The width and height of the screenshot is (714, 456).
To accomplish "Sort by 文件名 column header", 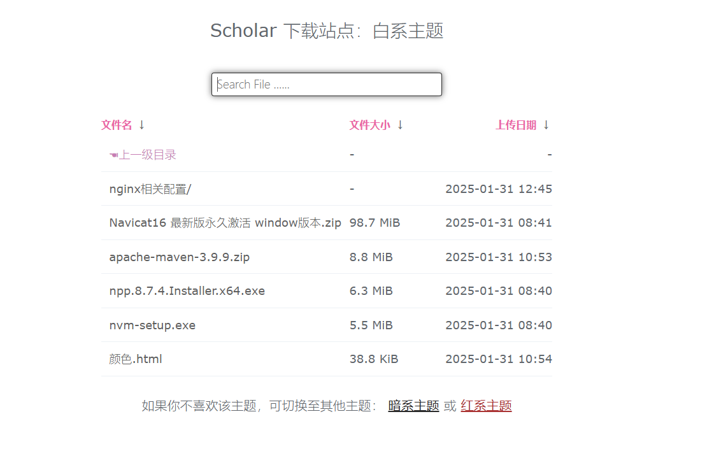I will tap(117, 125).
